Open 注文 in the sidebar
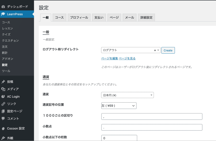This screenshot has width=216, height=141. tap(5, 46)
